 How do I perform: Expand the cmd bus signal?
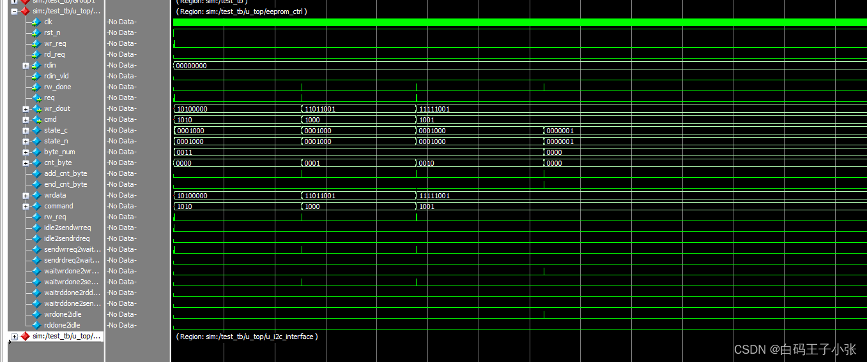[x=26, y=119]
